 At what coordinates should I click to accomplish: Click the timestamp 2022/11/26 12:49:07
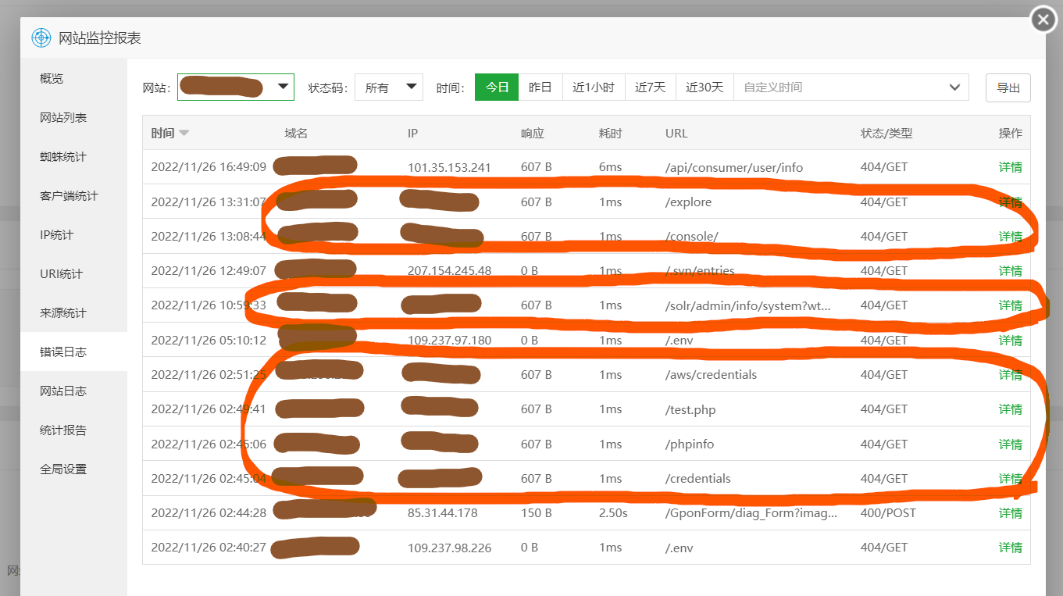pos(209,271)
